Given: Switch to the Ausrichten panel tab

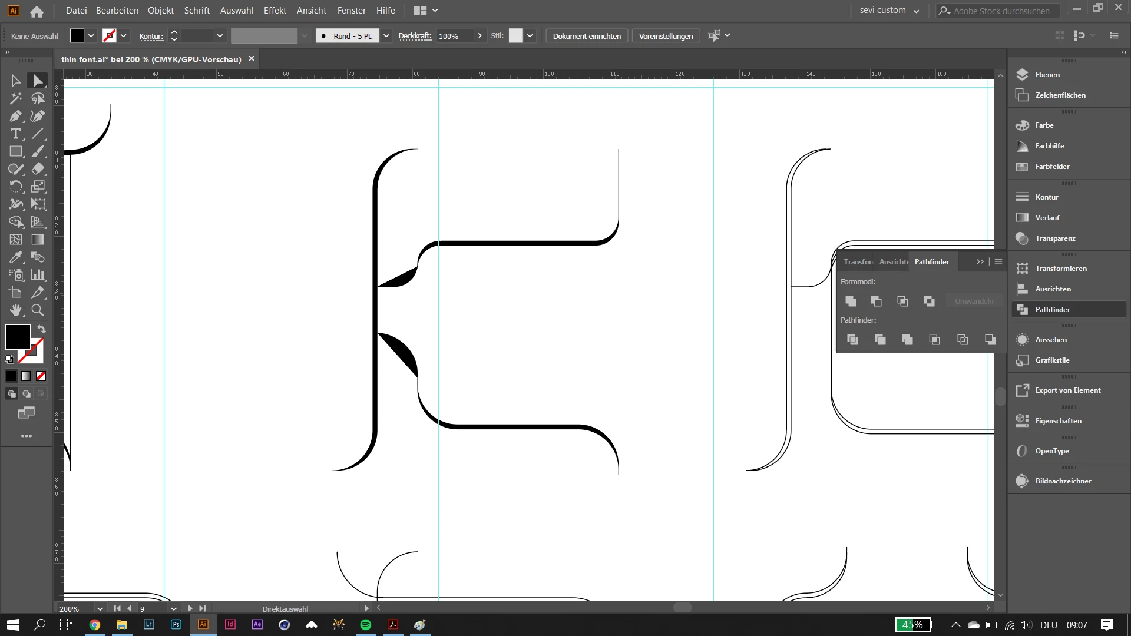Looking at the screenshot, I should tap(893, 261).
